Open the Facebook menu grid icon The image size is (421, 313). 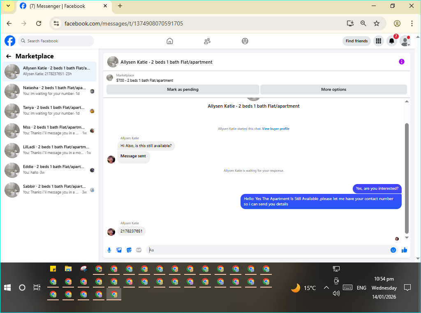click(x=379, y=41)
